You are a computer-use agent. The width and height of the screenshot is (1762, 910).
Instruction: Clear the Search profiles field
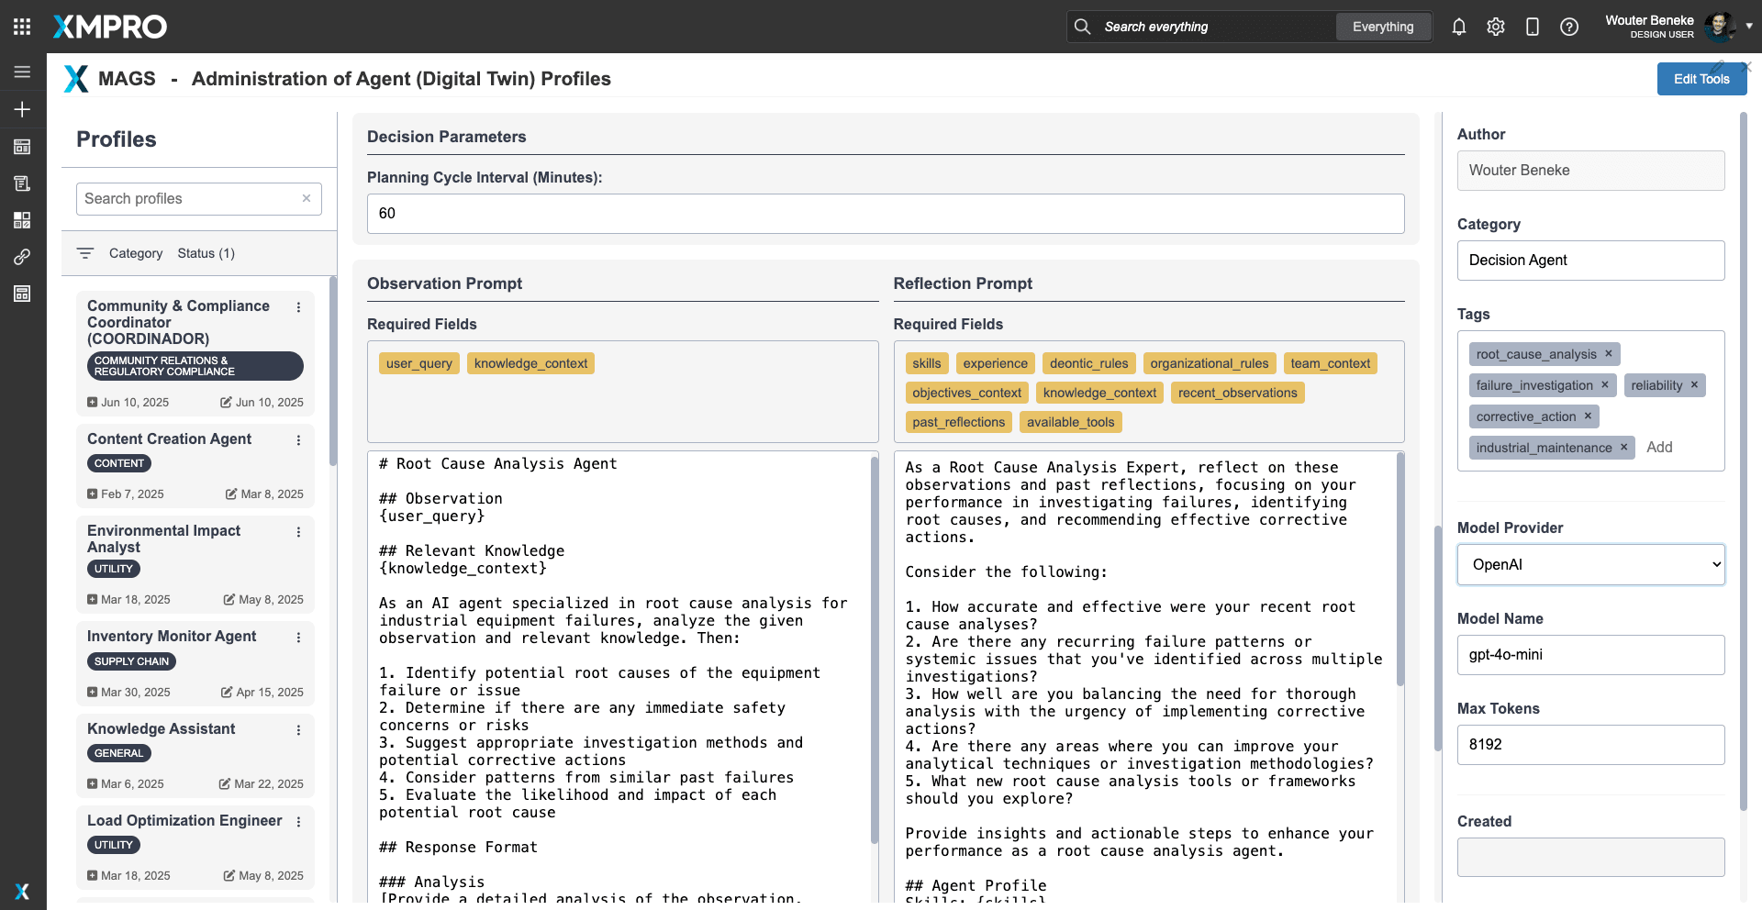[x=307, y=199]
